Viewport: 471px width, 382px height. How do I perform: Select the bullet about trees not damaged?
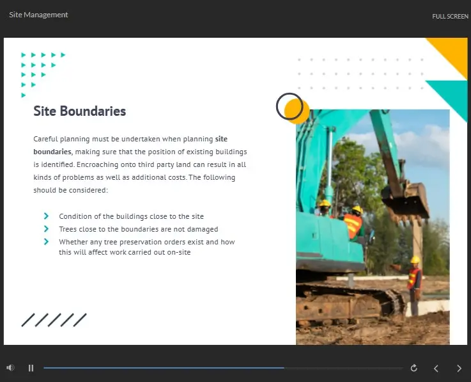139,229
